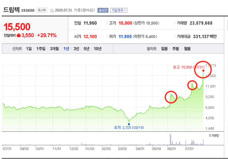Click the calendar-clock icon beside 2020.07.31

click(x=52, y=11)
